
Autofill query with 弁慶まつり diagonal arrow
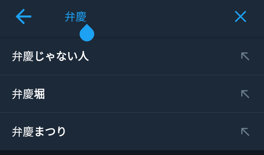click(x=245, y=132)
